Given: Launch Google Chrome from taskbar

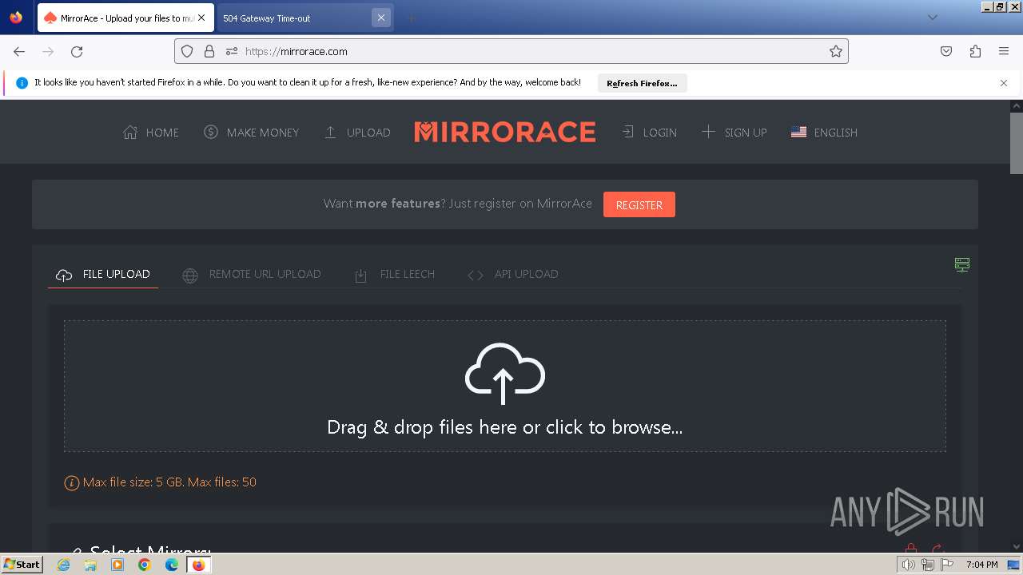Looking at the screenshot, I should click(x=145, y=565).
